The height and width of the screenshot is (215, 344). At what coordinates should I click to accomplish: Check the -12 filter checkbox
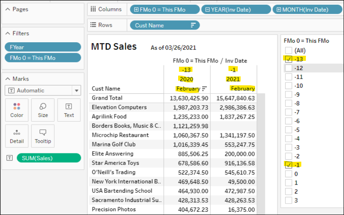pyautogui.click(x=289, y=68)
